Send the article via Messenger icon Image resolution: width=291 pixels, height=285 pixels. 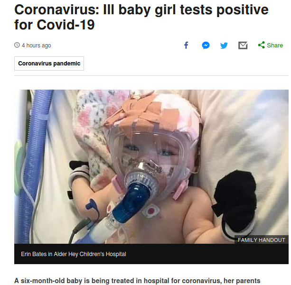[x=206, y=45]
